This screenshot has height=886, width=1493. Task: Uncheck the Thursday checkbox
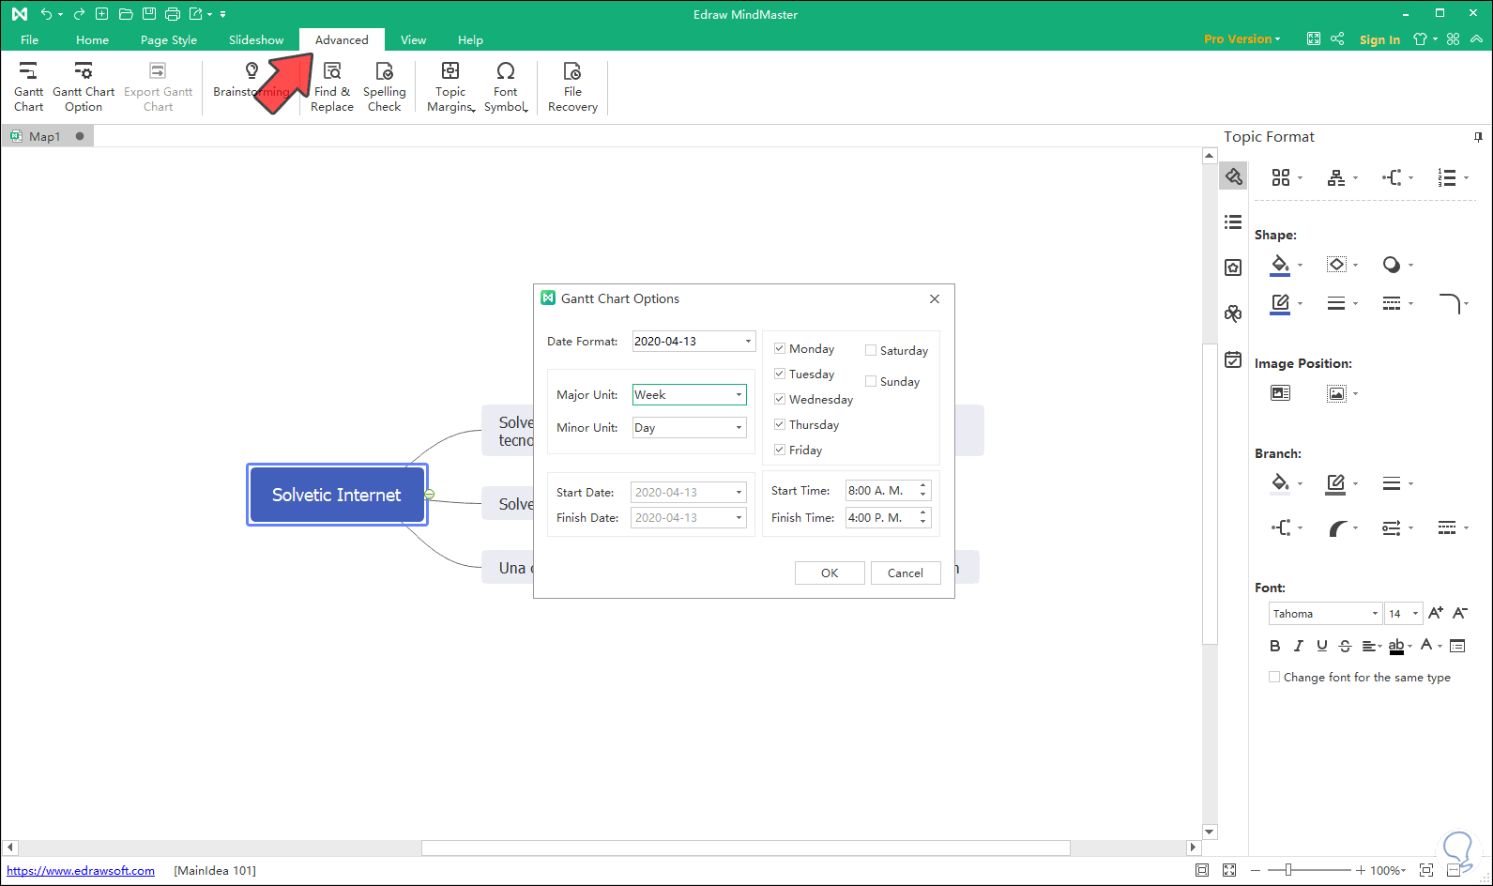[779, 424]
